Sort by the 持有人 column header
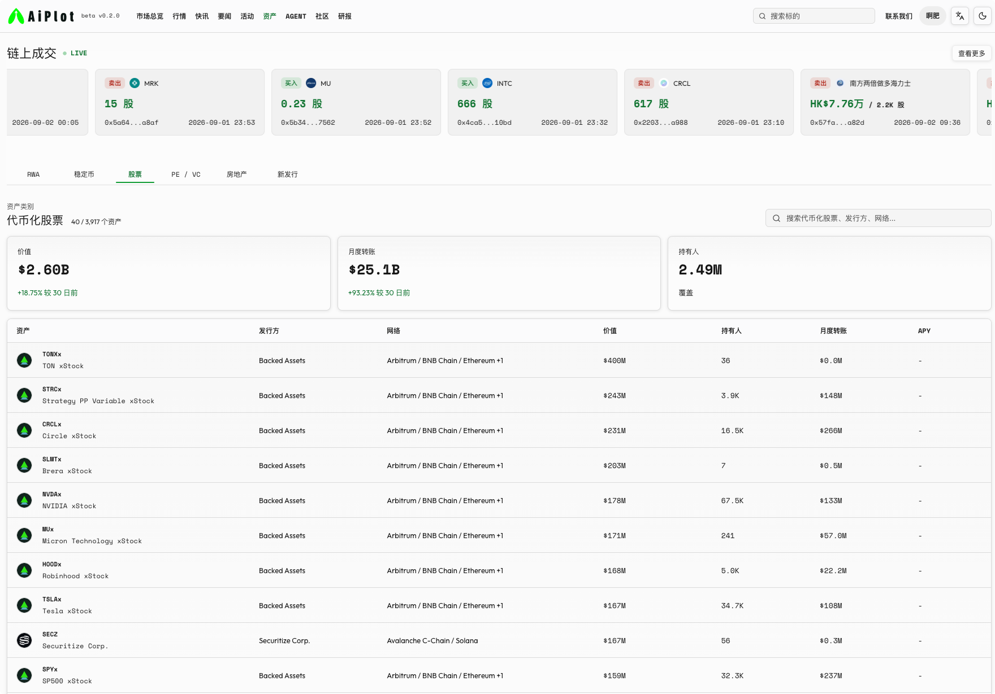 (x=732, y=331)
